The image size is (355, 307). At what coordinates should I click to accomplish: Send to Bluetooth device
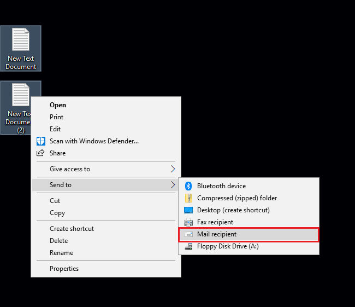[249, 186]
